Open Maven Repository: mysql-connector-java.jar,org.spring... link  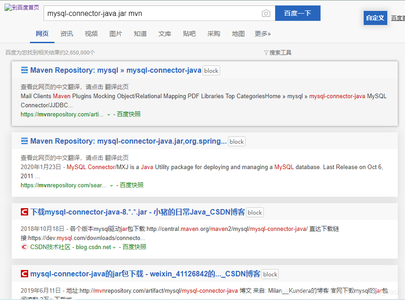coord(128,141)
